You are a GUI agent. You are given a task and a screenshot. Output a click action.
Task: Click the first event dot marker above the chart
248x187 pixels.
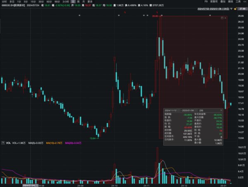pos(79,15)
